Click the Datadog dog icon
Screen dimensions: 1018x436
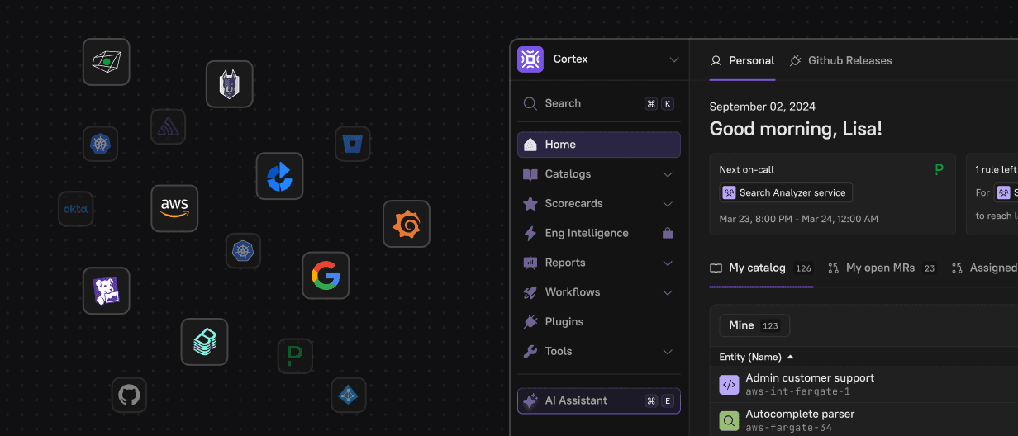coord(107,291)
